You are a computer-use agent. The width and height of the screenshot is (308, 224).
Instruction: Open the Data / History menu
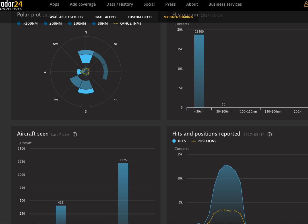tap(119, 4)
